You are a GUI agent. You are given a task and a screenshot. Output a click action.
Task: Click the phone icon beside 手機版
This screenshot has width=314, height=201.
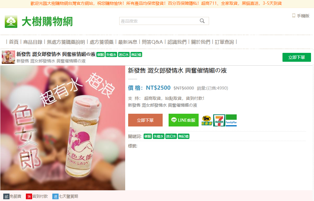[293, 16]
